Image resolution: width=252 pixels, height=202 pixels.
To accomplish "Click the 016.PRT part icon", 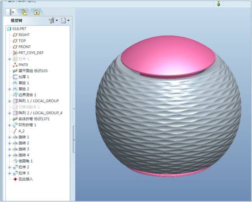I will click(9, 29).
